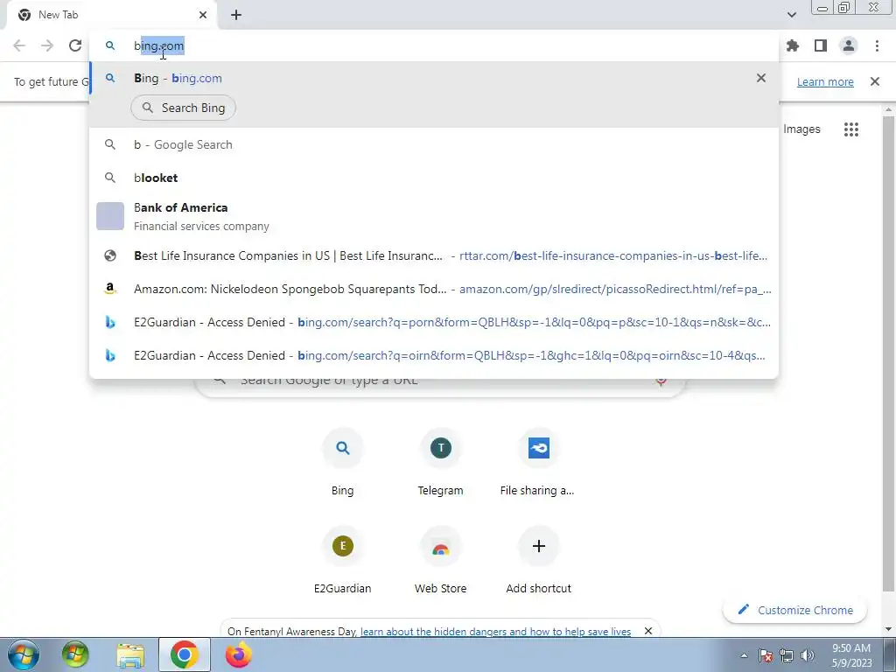Toggle the side panel icon
Screen dimensions: 896x672
[x=821, y=45]
